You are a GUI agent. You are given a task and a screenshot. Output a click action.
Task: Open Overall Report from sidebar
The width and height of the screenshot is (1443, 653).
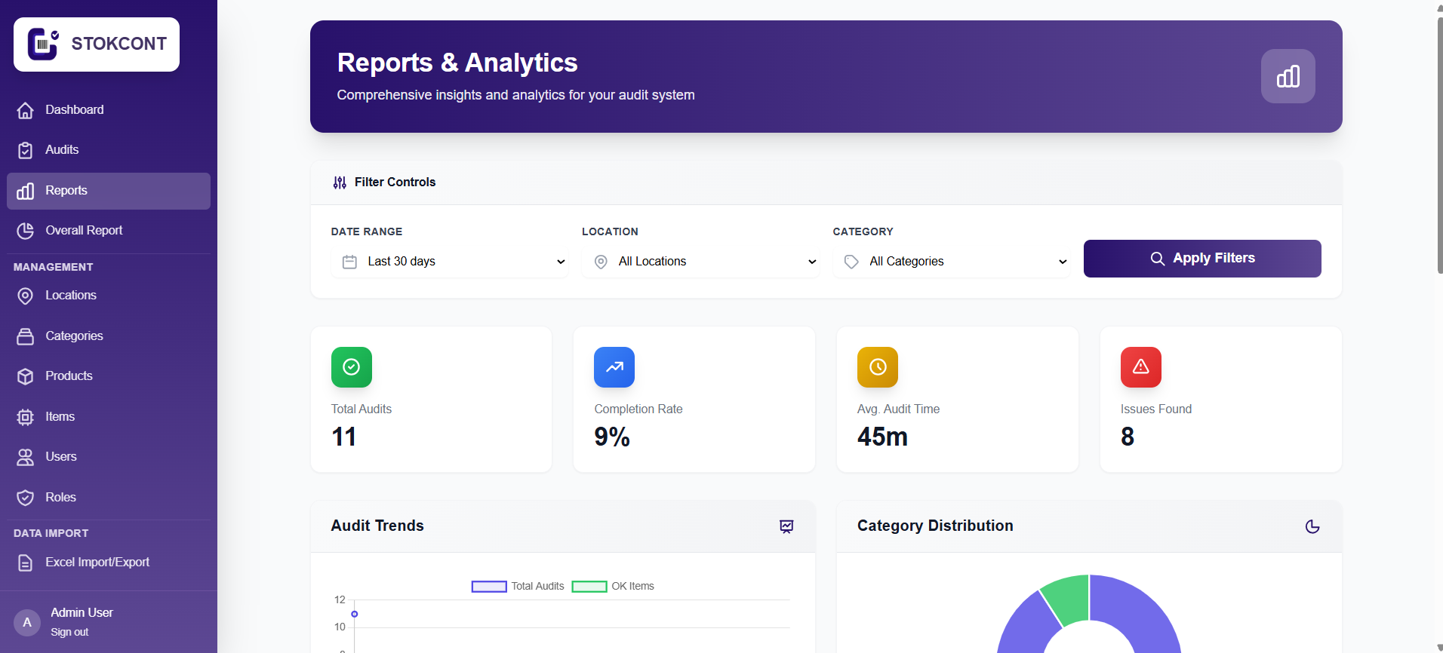pos(84,231)
